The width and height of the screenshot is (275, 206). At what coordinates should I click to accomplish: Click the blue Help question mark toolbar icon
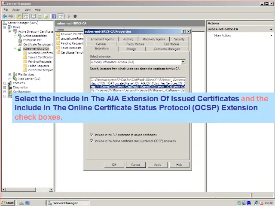point(54,16)
